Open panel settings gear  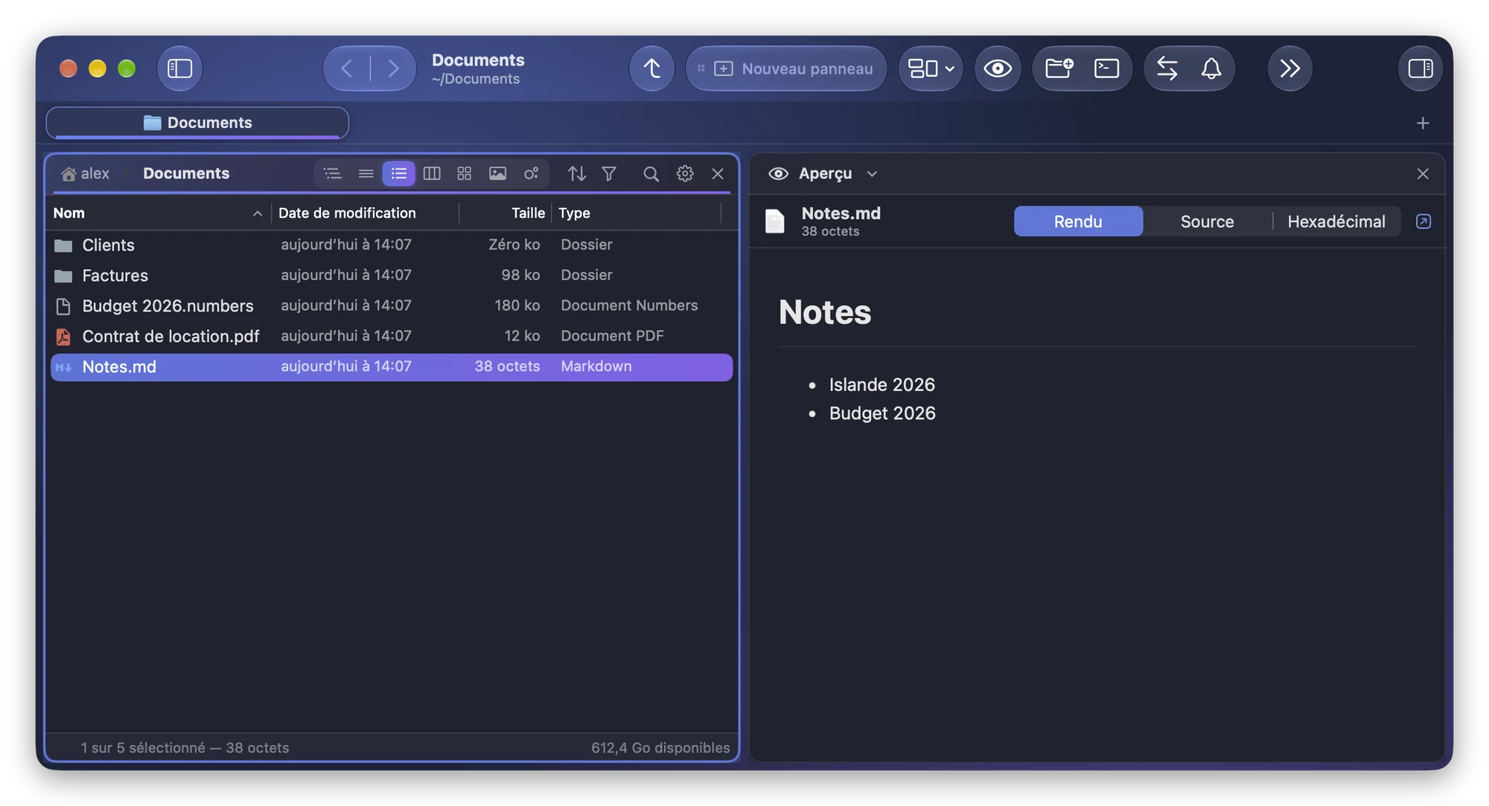[685, 174]
